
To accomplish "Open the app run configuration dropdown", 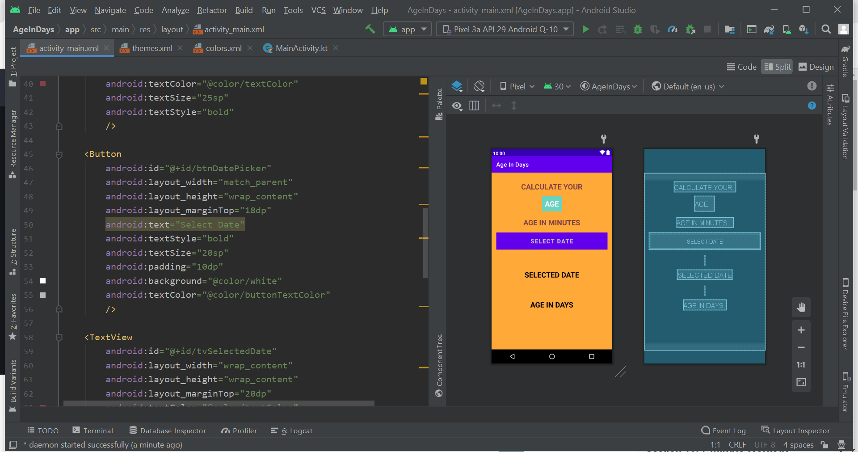I will 407,30.
